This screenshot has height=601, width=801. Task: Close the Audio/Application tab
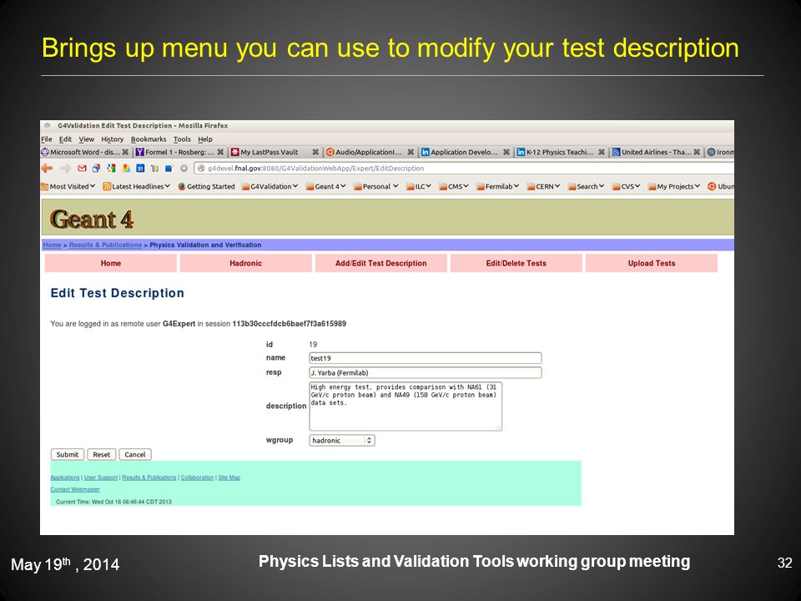pos(411,152)
